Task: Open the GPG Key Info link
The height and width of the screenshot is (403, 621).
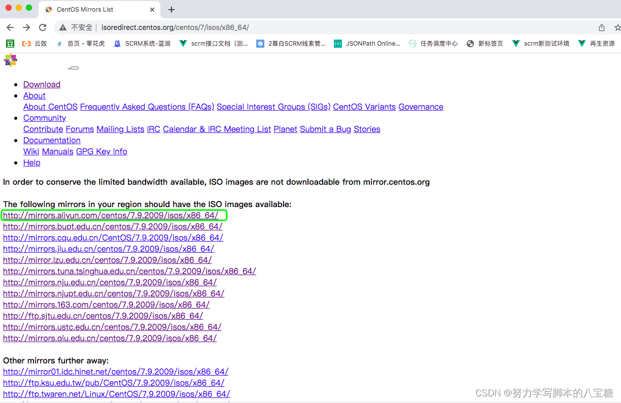Action: coord(101,152)
